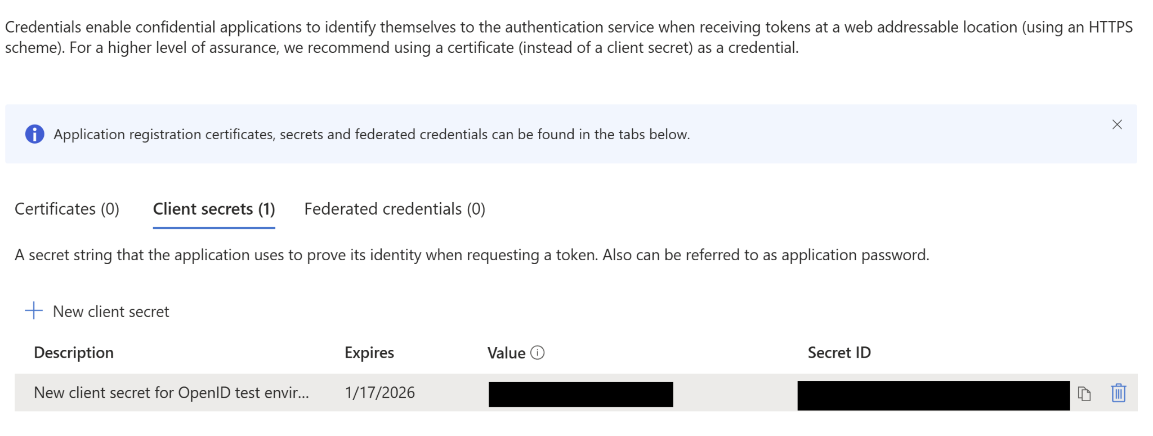The width and height of the screenshot is (1153, 436).
Task: Open the Federated credentials (0) tab
Action: coord(395,209)
